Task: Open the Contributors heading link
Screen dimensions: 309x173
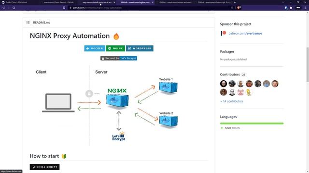Action: [x=230, y=74]
